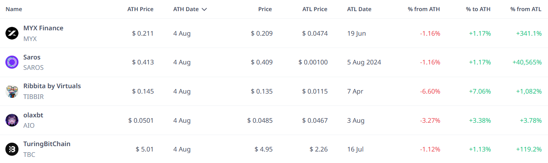548x163 pixels.
Task: Sort by the Price column header
Action: pos(265,9)
